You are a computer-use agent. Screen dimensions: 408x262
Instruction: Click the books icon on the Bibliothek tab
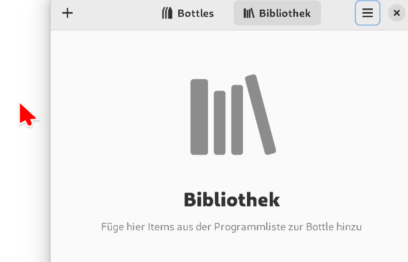[249, 13]
